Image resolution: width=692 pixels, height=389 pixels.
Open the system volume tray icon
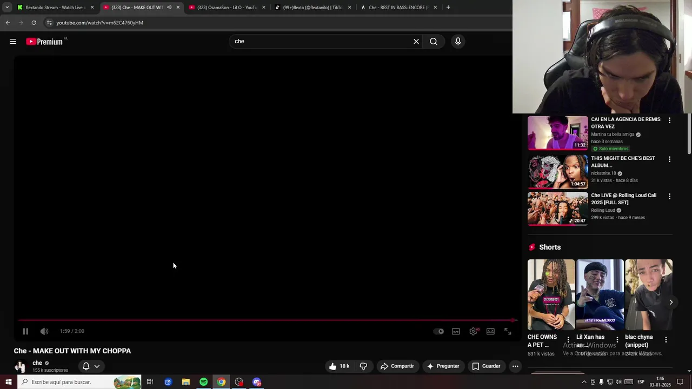tap(619, 382)
